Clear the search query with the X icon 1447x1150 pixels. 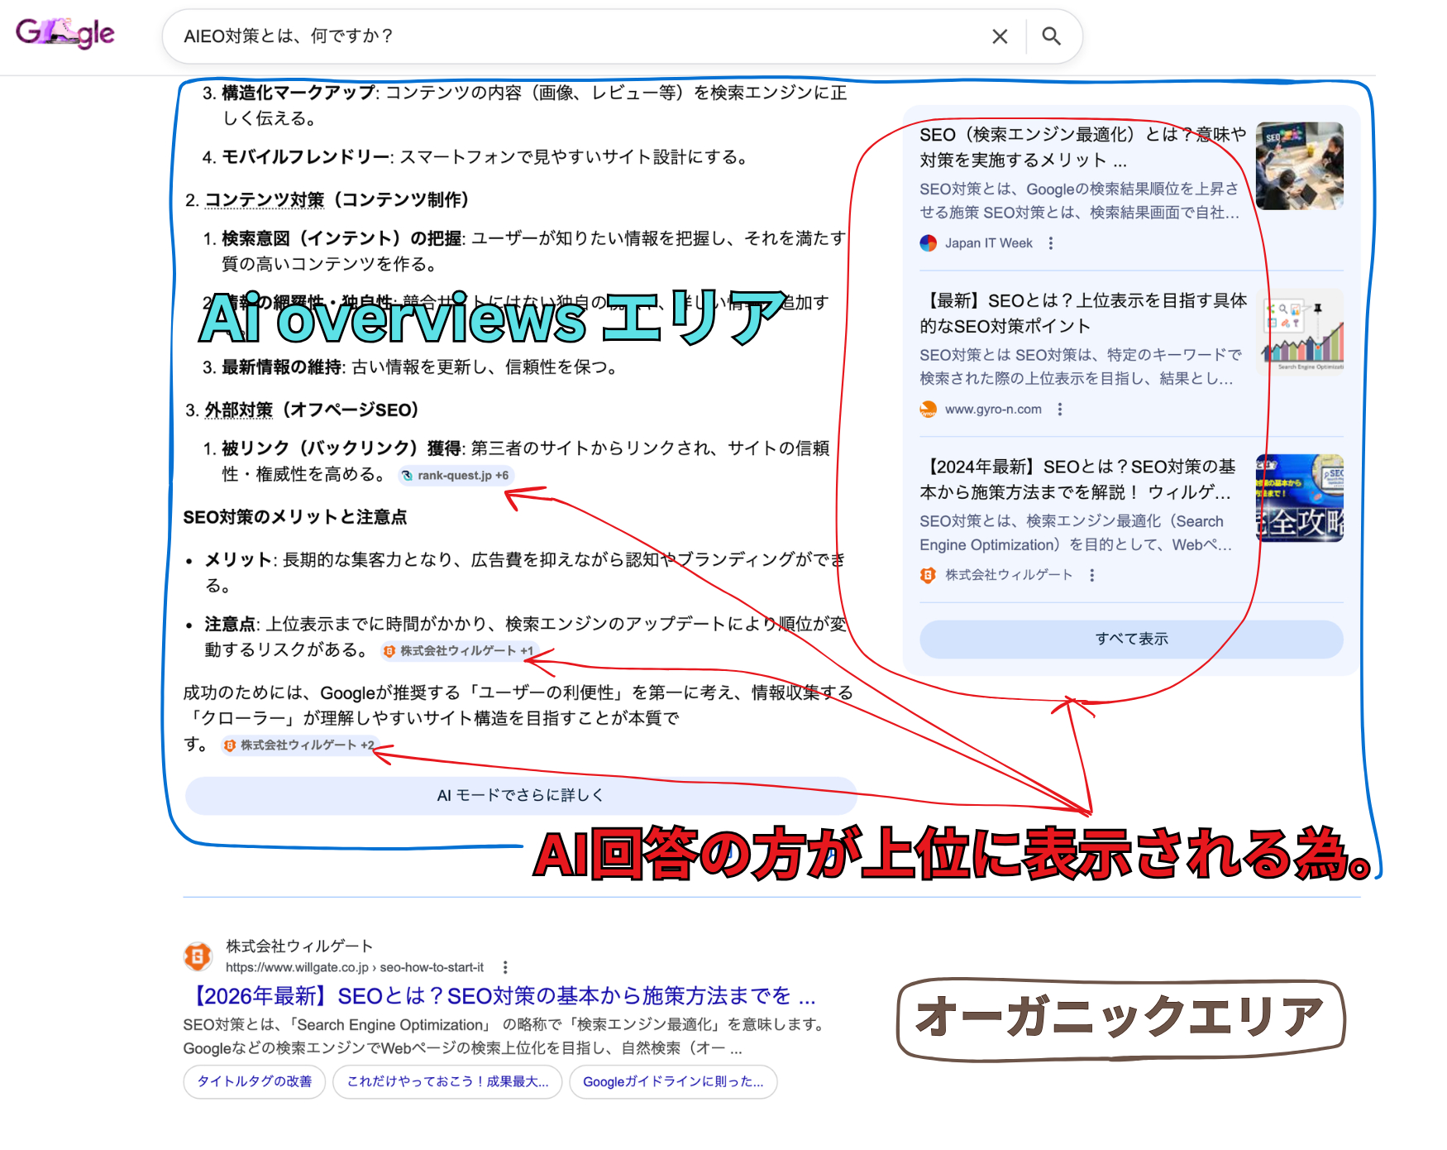tap(1000, 36)
